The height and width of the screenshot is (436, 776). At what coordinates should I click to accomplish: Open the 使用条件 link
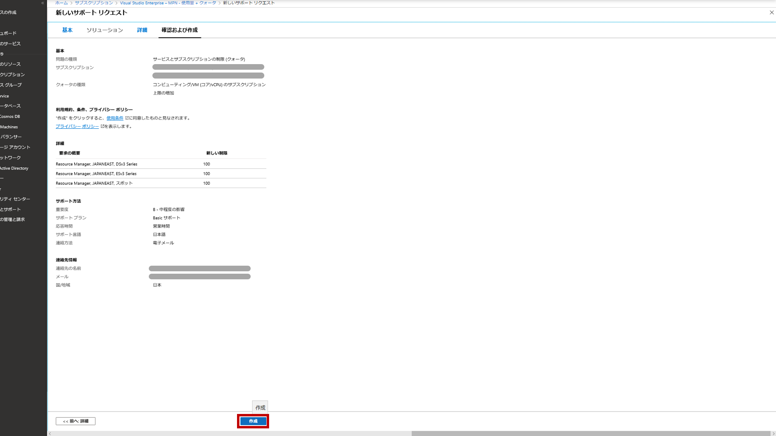pos(115,118)
